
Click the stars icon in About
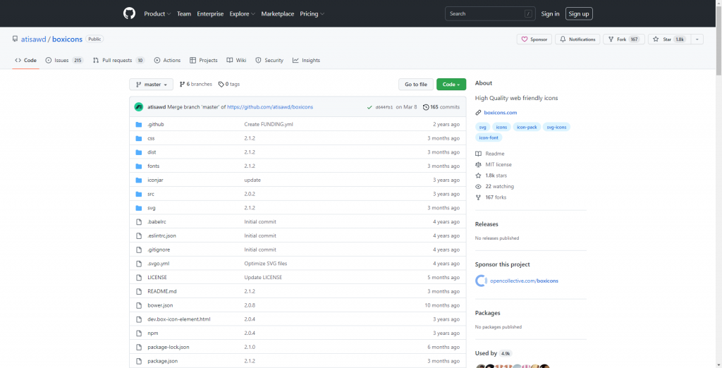pos(479,176)
